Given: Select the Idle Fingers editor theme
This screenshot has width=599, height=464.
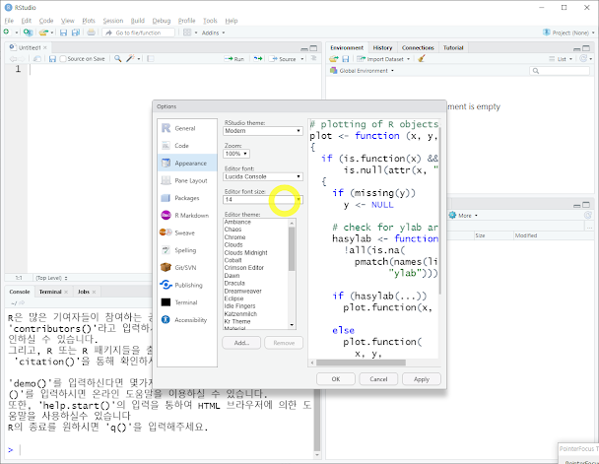Looking at the screenshot, I should (x=240, y=306).
